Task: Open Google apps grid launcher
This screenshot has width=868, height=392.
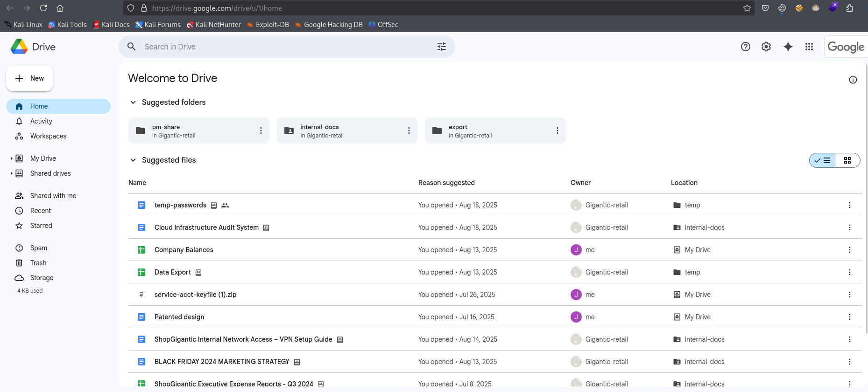Action: 809,47
